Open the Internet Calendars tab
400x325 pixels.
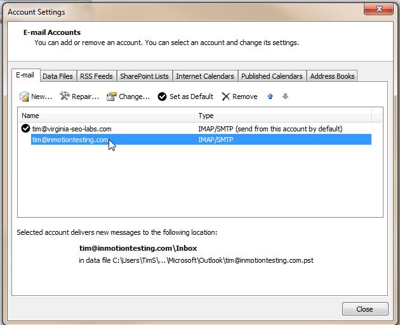click(205, 76)
